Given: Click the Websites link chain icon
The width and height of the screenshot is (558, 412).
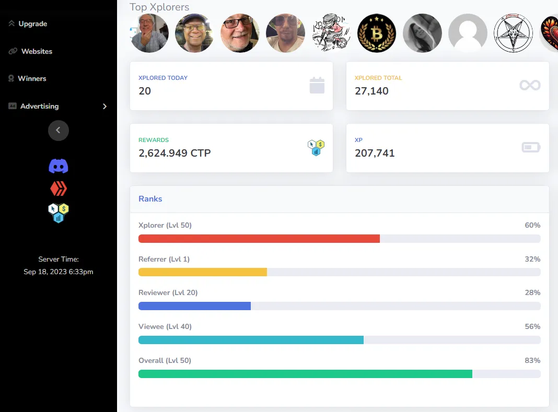Looking at the screenshot, I should tap(13, 51).
